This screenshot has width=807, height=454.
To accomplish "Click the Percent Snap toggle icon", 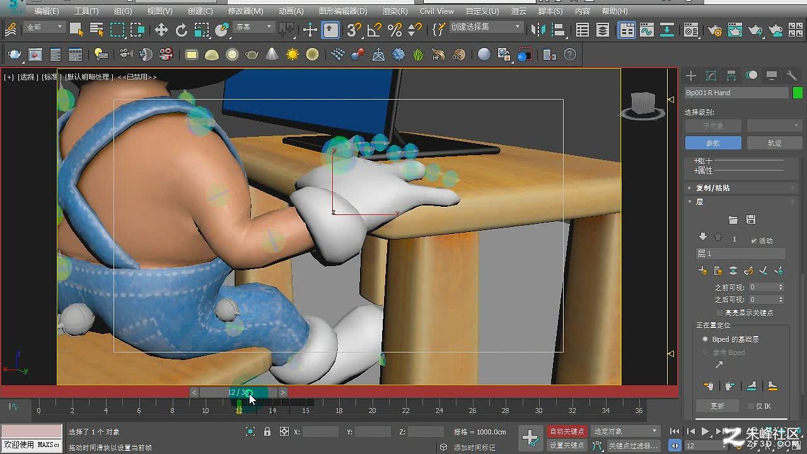I will point(395,30).
